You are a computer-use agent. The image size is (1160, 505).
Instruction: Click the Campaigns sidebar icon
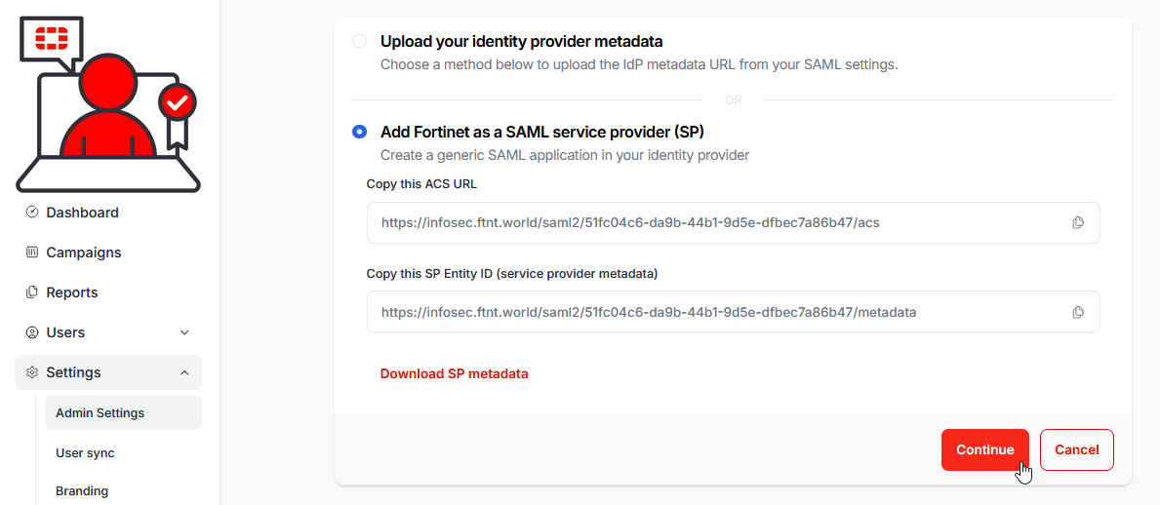click(32, 252)
